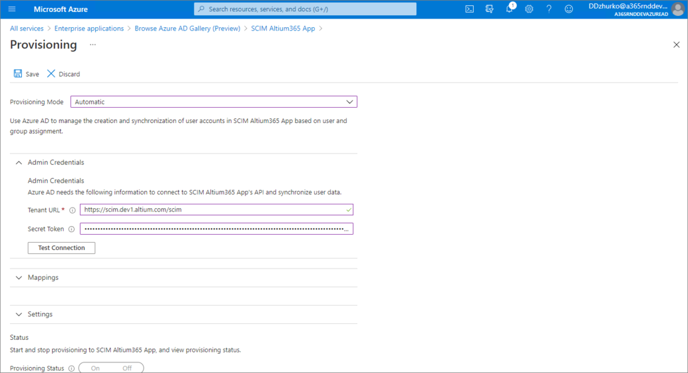Navigate to All services breadcrumb
This screenshot has height=373, width=688.
pyautogui.click(x=26, y=28)
